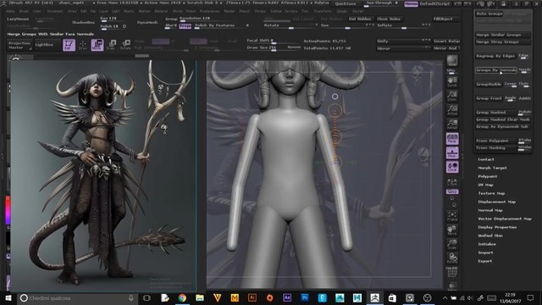This screenshot has width=542, height=305.
Task: Click the Frame mesh icon
Action: [452, 216]
